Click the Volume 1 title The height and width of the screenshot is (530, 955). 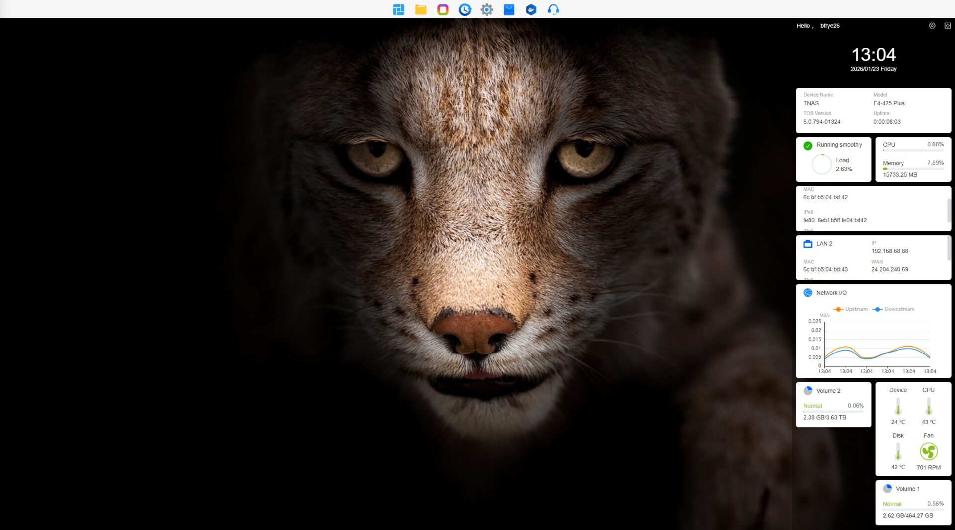click(x=907, y=489)
